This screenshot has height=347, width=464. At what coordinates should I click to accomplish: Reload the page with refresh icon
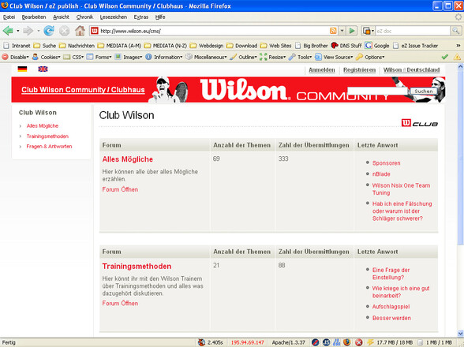(x=49, y=31)
